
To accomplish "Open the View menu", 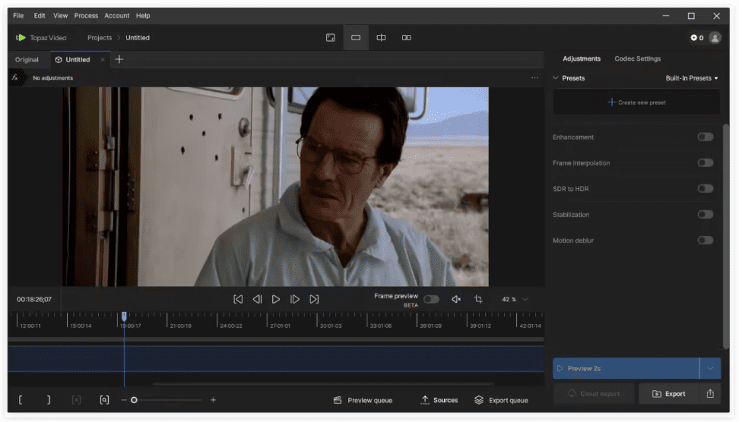I will (x=60, y=15).
